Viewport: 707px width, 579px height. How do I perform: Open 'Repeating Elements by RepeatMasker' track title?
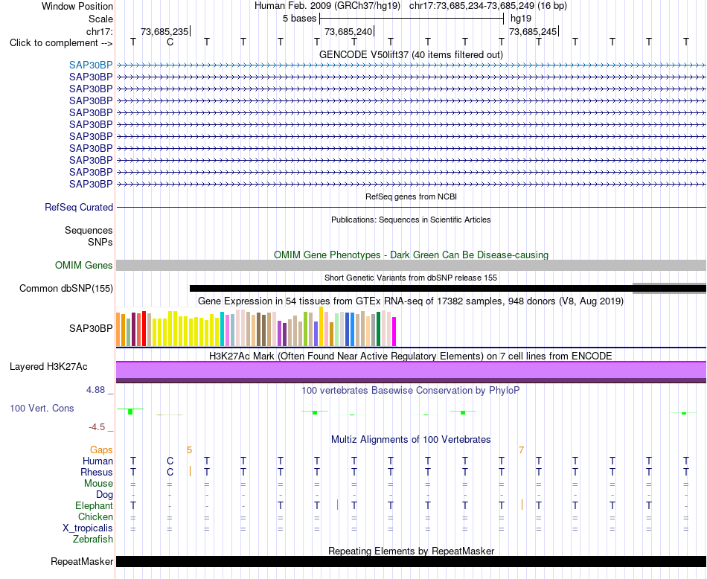[411, 551]
